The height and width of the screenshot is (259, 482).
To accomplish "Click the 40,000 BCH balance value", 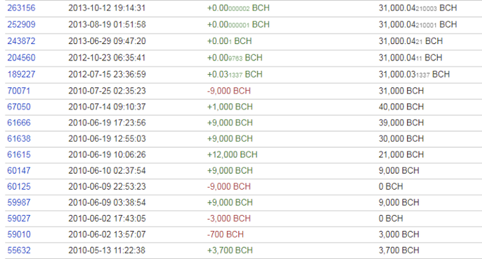I will coord(401,106).
